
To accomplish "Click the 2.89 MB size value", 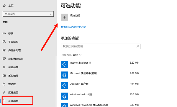I will (x=134, y=73).
